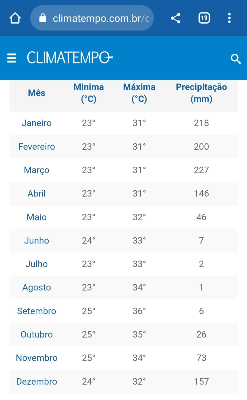
Task: Tap the climatempo.com.br address bar
Action: [x=92, y=18]
